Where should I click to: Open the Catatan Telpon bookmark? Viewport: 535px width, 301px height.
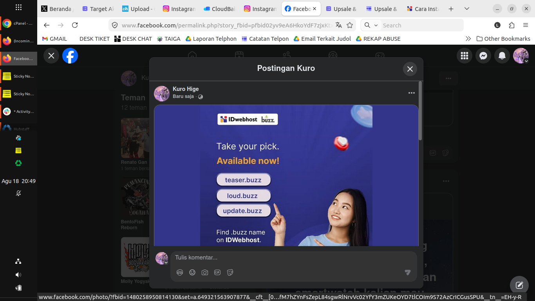265,39
